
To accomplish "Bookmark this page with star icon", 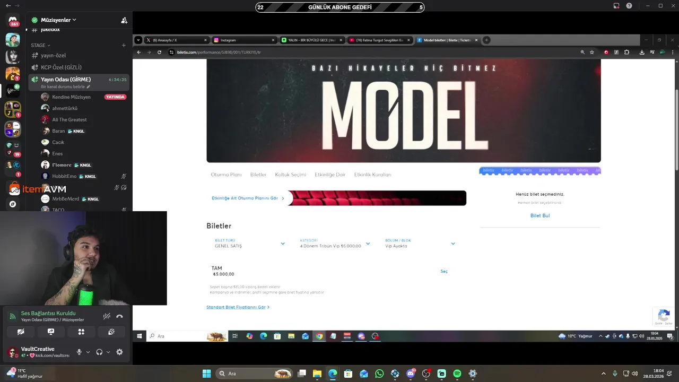I will tap(592, 52).
